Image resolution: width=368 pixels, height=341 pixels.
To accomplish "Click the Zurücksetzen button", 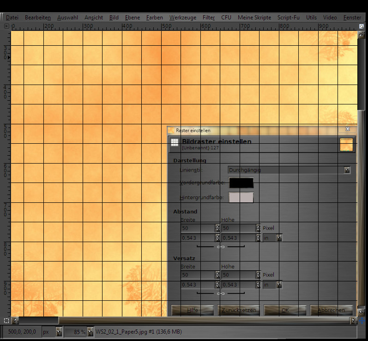I will tap(239, 310).
